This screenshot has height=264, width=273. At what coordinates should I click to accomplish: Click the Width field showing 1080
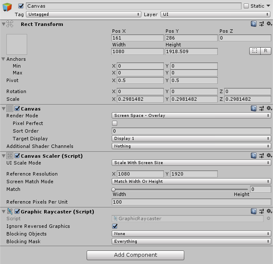click(x=138, y=51)
